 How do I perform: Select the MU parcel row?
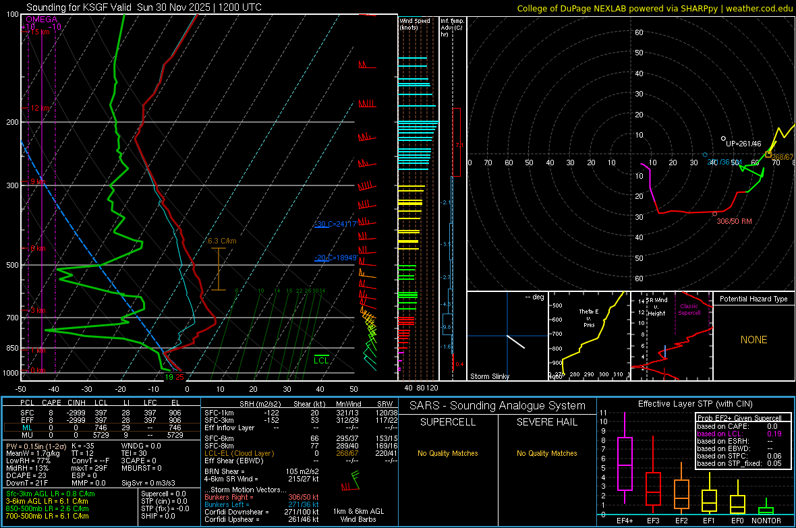coord(102,435)
